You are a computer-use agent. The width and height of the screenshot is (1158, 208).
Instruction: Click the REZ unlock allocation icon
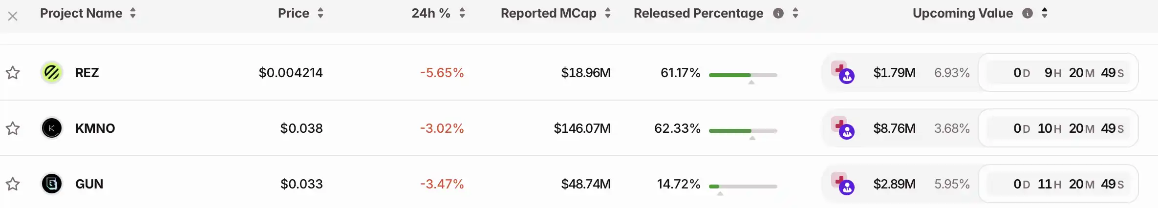pyautogui.click(x=843, y=73)
